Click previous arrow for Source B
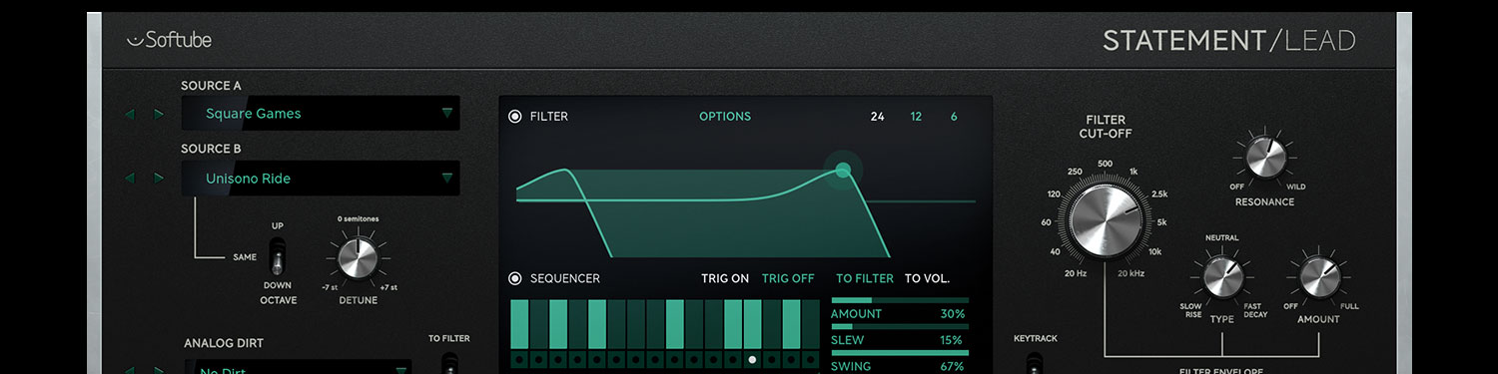This screenshot has width=1498, height=374. [130, 179]
